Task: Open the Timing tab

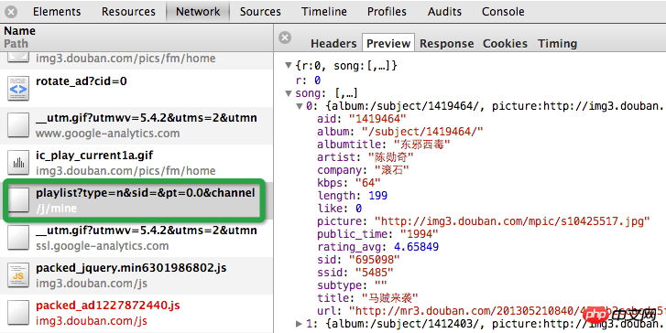Action: [557, 43]
